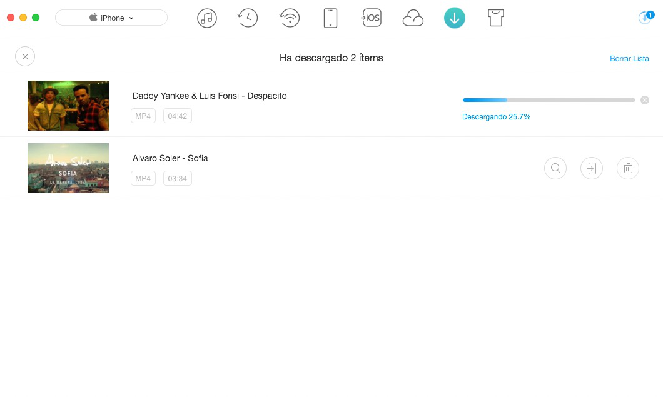Close the download list panel
The image size is (663, 397).
point(25,56)
